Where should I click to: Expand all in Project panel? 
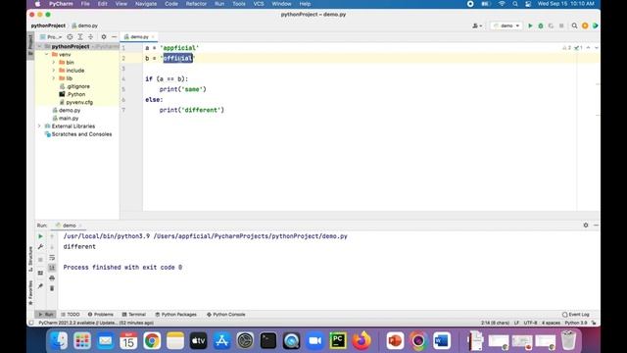(80, 37)
